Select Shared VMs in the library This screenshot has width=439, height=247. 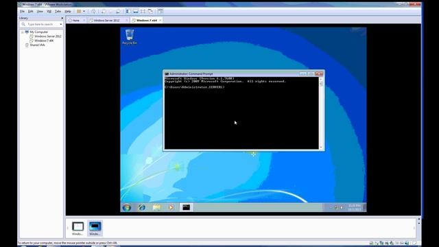coord(37,45)
